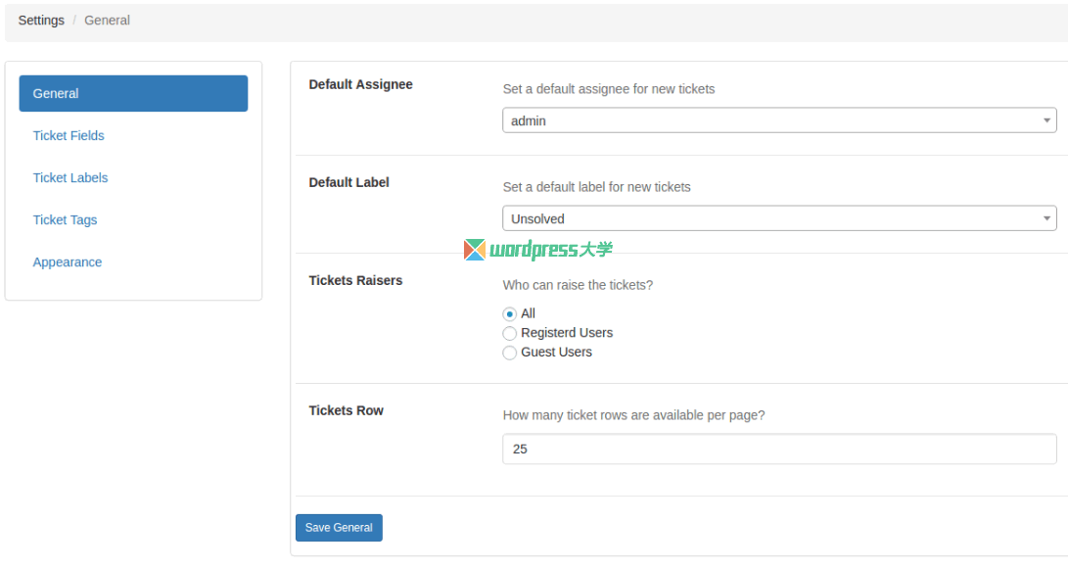
Task: Click the 'Who can raise the tickets?' text
Action: pyautogui.click(x=578, y=286)
